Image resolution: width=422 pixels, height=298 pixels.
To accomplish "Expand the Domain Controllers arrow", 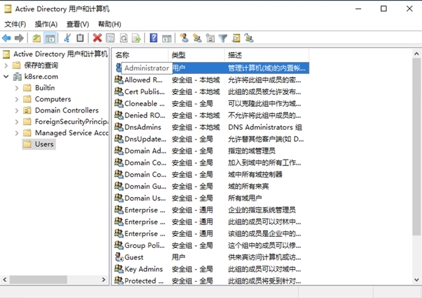I will coord(16,110).
